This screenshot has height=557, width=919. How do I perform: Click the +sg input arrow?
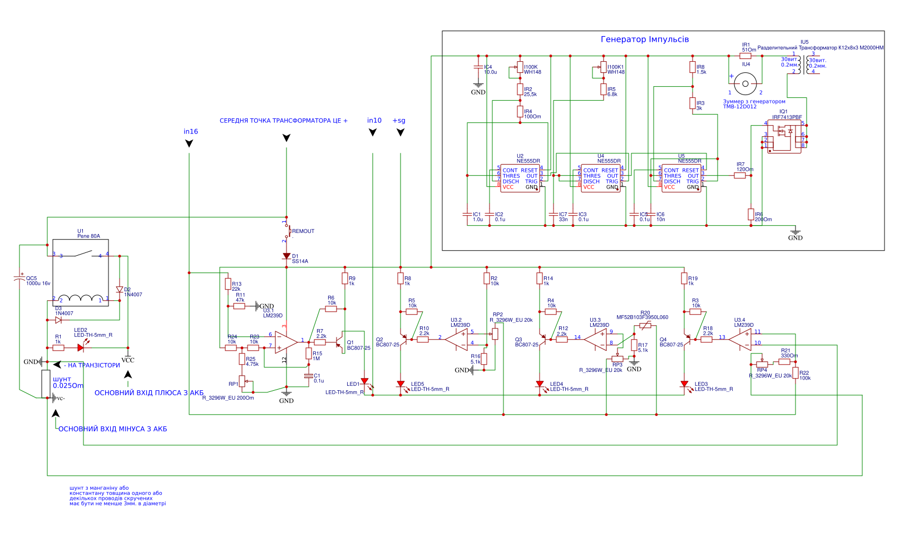[400, 132]
